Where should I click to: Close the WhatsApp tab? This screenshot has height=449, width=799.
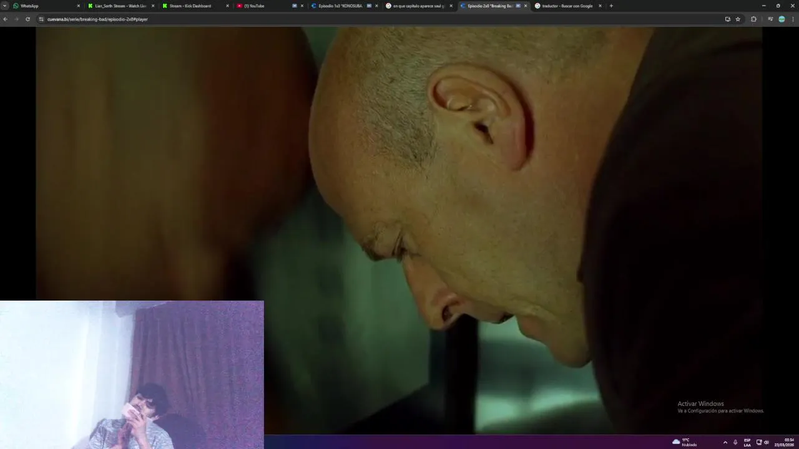click(79, 6)
